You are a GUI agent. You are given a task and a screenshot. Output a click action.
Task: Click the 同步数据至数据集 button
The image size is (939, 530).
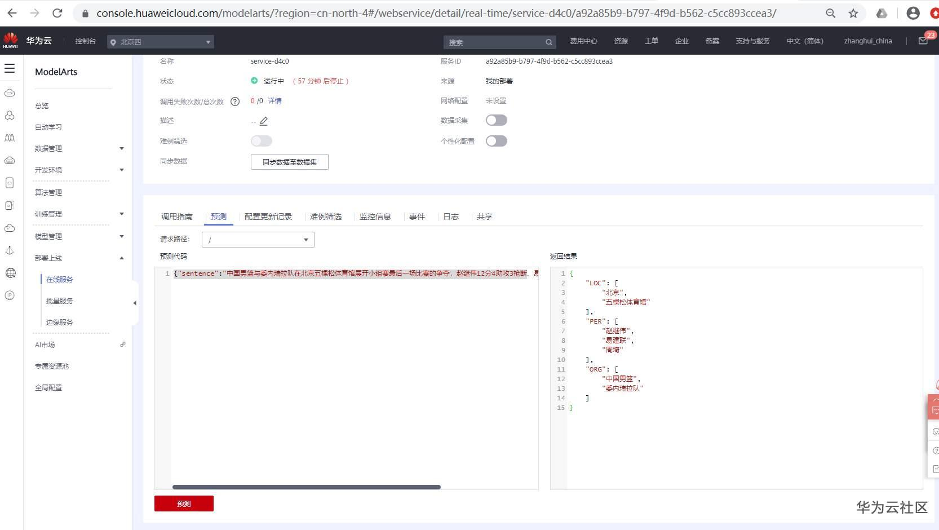290,162
